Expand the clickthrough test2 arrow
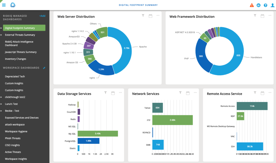This screenshot has height=163, width=276. point(1,97)
